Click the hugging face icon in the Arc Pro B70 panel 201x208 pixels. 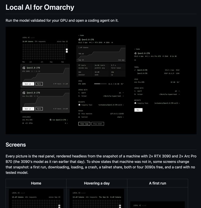135,103
